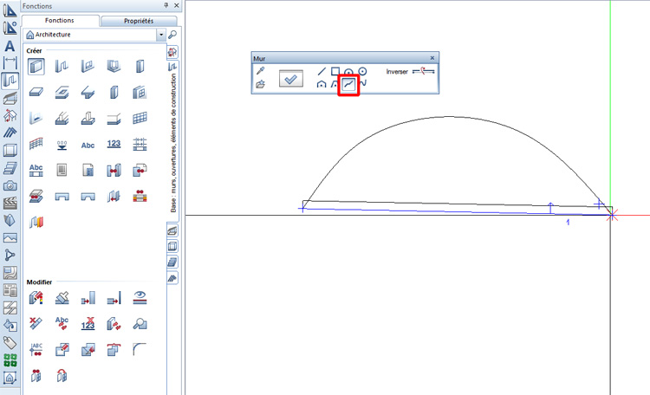Screen dimensions: 650x395
Task: Choose the slab opening icon
Action: pos(62,92)
